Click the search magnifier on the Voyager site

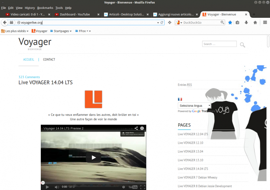pos(243,45)
